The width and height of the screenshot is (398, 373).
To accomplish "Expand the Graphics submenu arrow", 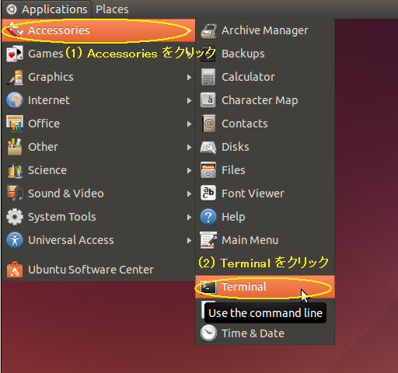I will [189, 77].
